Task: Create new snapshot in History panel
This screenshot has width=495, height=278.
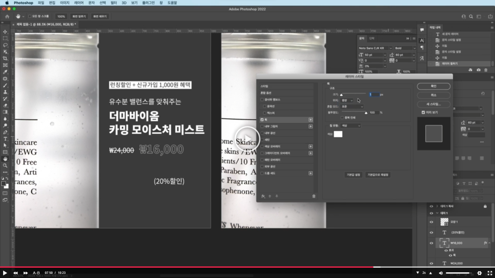Action: [479, 70]
